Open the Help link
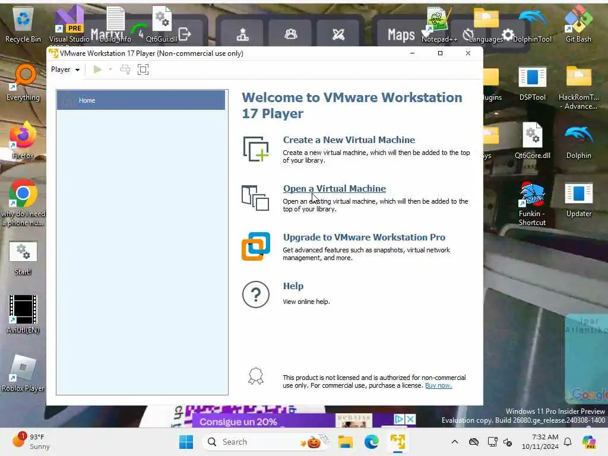 (x=293, y=286)
